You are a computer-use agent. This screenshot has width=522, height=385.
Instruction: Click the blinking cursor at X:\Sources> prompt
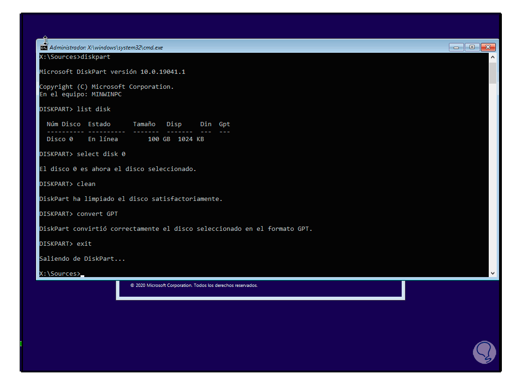pyautogui.click(x=81, y=276)
